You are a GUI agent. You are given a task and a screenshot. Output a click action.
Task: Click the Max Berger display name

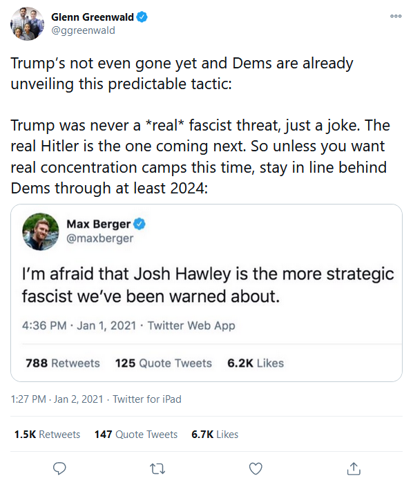tap(99, 224)
